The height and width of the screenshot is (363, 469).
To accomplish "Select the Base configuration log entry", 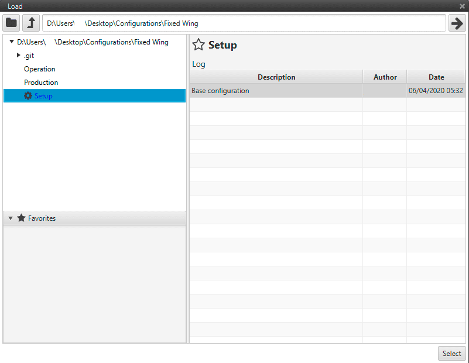I will click(x=327, y=91).
